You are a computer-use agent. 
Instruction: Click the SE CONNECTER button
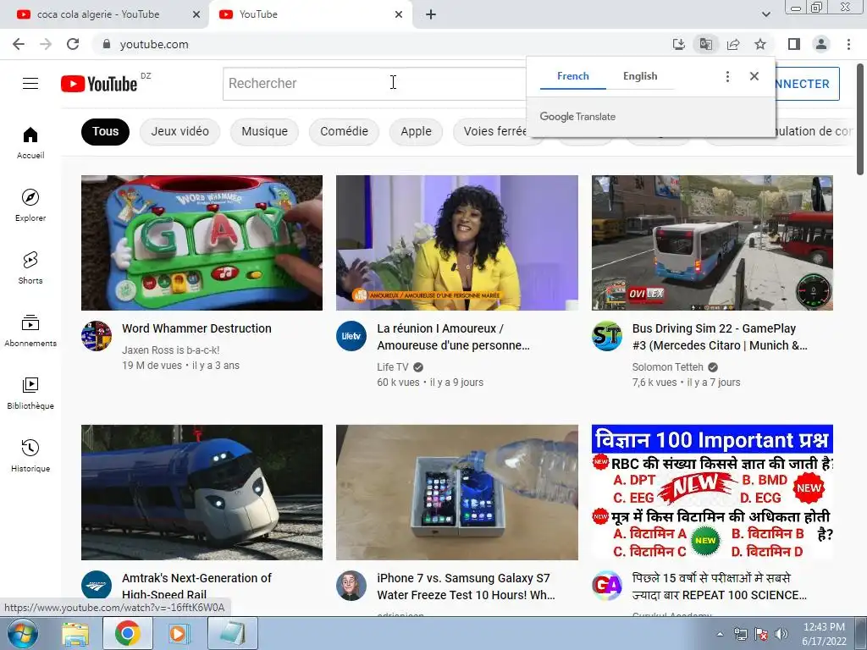[807, 84]
